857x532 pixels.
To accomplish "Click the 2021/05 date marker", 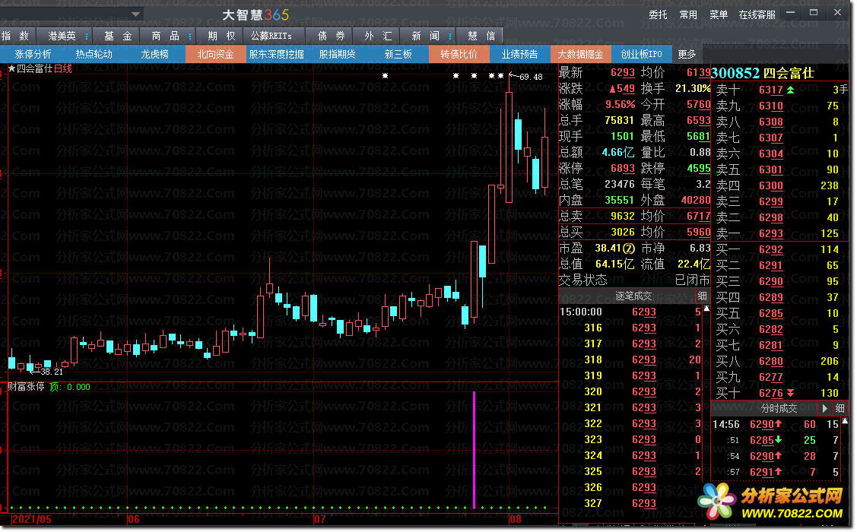I will (x=32, y=519).
